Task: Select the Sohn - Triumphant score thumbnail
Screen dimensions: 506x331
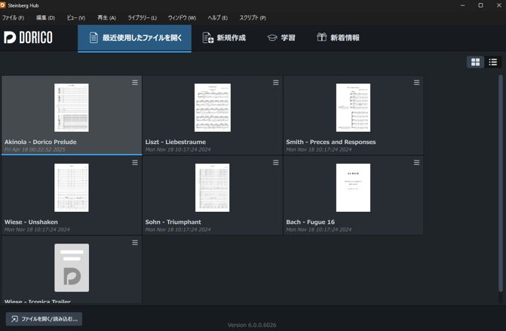Action: [213, 188]
